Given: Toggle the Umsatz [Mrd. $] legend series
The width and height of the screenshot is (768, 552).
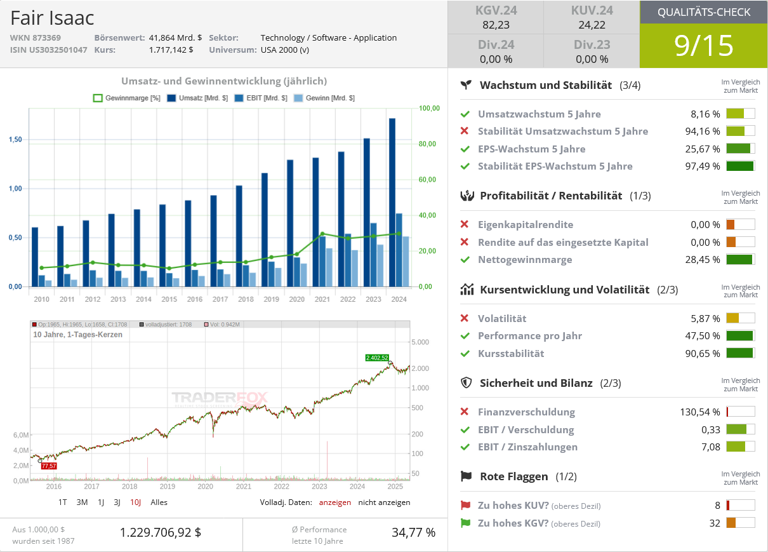Looking at the screenshot, I should pos(197,98).
